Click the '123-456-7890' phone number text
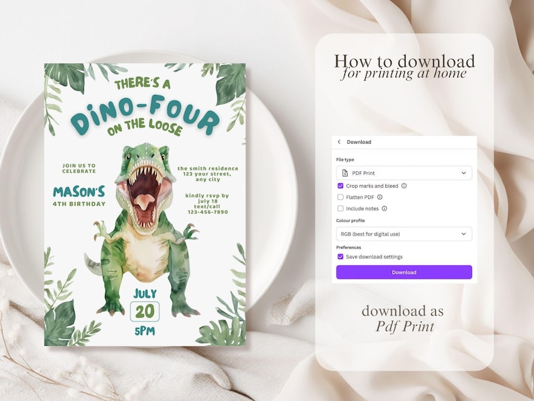This screenshot has width=534, height=401. 208,212
